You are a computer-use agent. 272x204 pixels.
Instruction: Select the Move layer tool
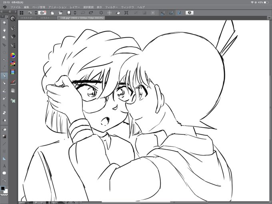tap(4, 45)
